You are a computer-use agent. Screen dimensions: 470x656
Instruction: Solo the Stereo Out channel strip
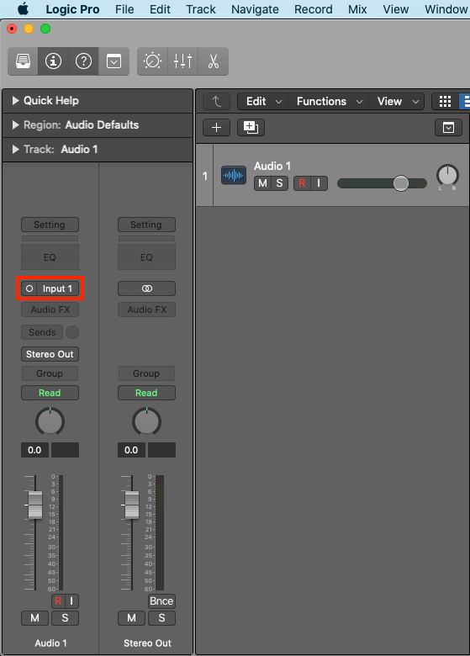coord(161,618)
